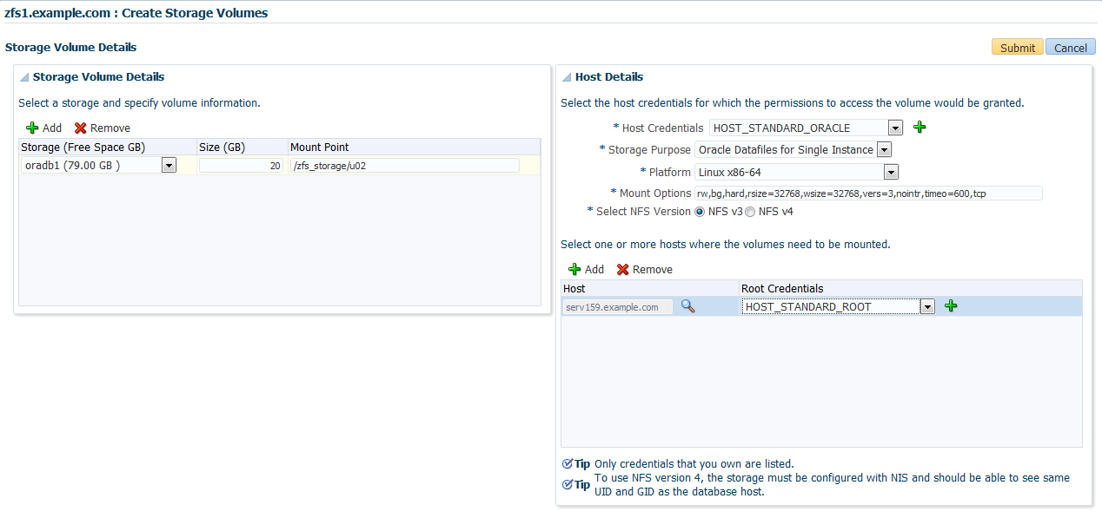The height and width of the screenshot is (518, 1102).
Task: Open the Platform dropdown list
Action: click(x=892, y=172)
